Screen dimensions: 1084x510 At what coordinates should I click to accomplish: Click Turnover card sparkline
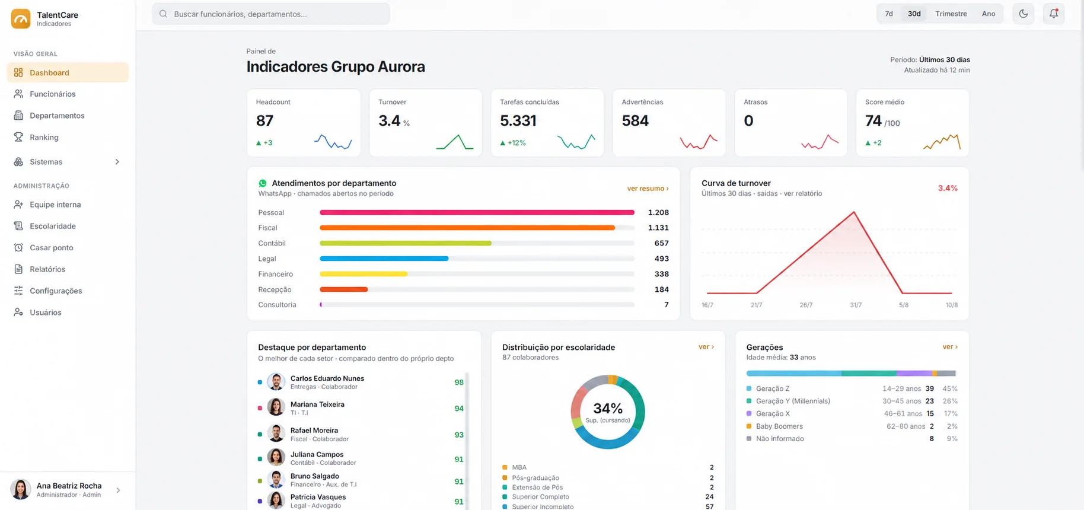(x=455, y=142)
